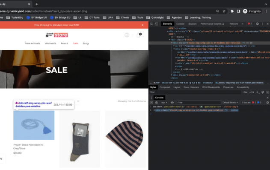
Task: Open the Sale nav link
Action: tap(75, 43)
